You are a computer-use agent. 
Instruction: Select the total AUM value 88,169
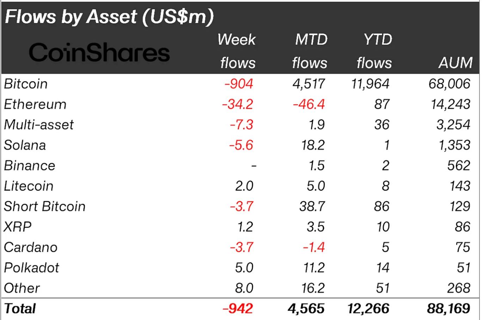(448, 309)
